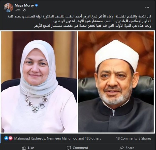Image resolution: width=156 pixels, height=150 pixels.
Task: Open the left photo of woman in hijab
Action: coord(39,82)
